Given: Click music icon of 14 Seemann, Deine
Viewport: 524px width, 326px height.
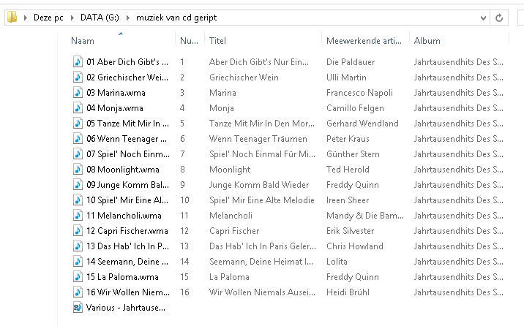Looking at the screenshot, I should 78,261.
